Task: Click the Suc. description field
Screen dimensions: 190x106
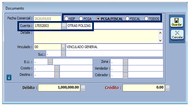Action: point(114,54)
